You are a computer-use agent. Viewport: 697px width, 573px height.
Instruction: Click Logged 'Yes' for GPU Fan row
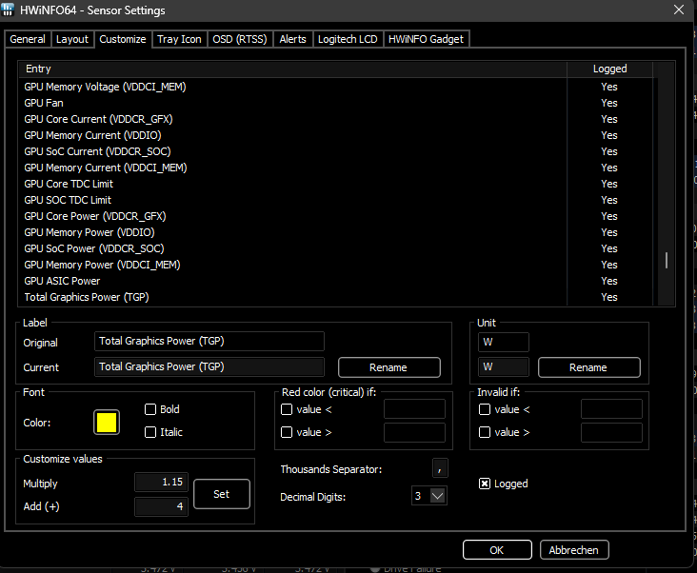pyautogui.click(x=609, y=103)
